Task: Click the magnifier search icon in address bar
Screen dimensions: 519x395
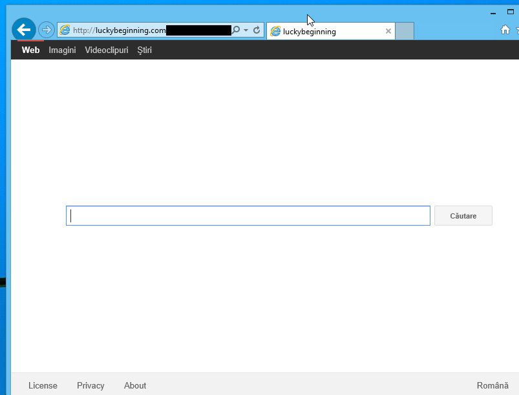Action: 236,30
